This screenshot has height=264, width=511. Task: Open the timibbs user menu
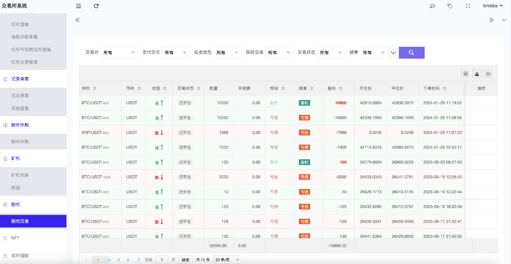(x=493, y=6)
